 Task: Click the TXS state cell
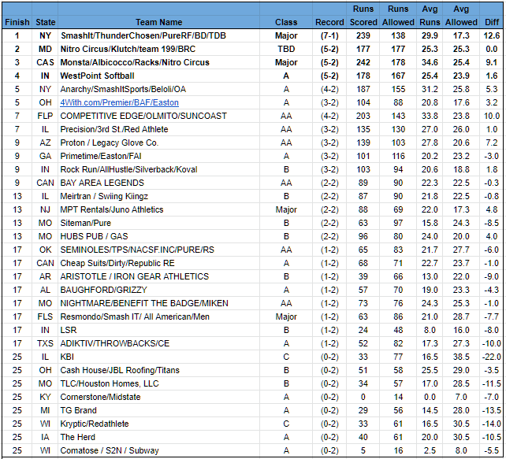pyautogui.click(x=45, y=343)
